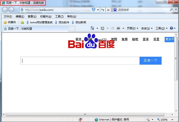179x122 pixels.
Task: Click the horizontal scrollbar thumb
Action: (85, 115)
